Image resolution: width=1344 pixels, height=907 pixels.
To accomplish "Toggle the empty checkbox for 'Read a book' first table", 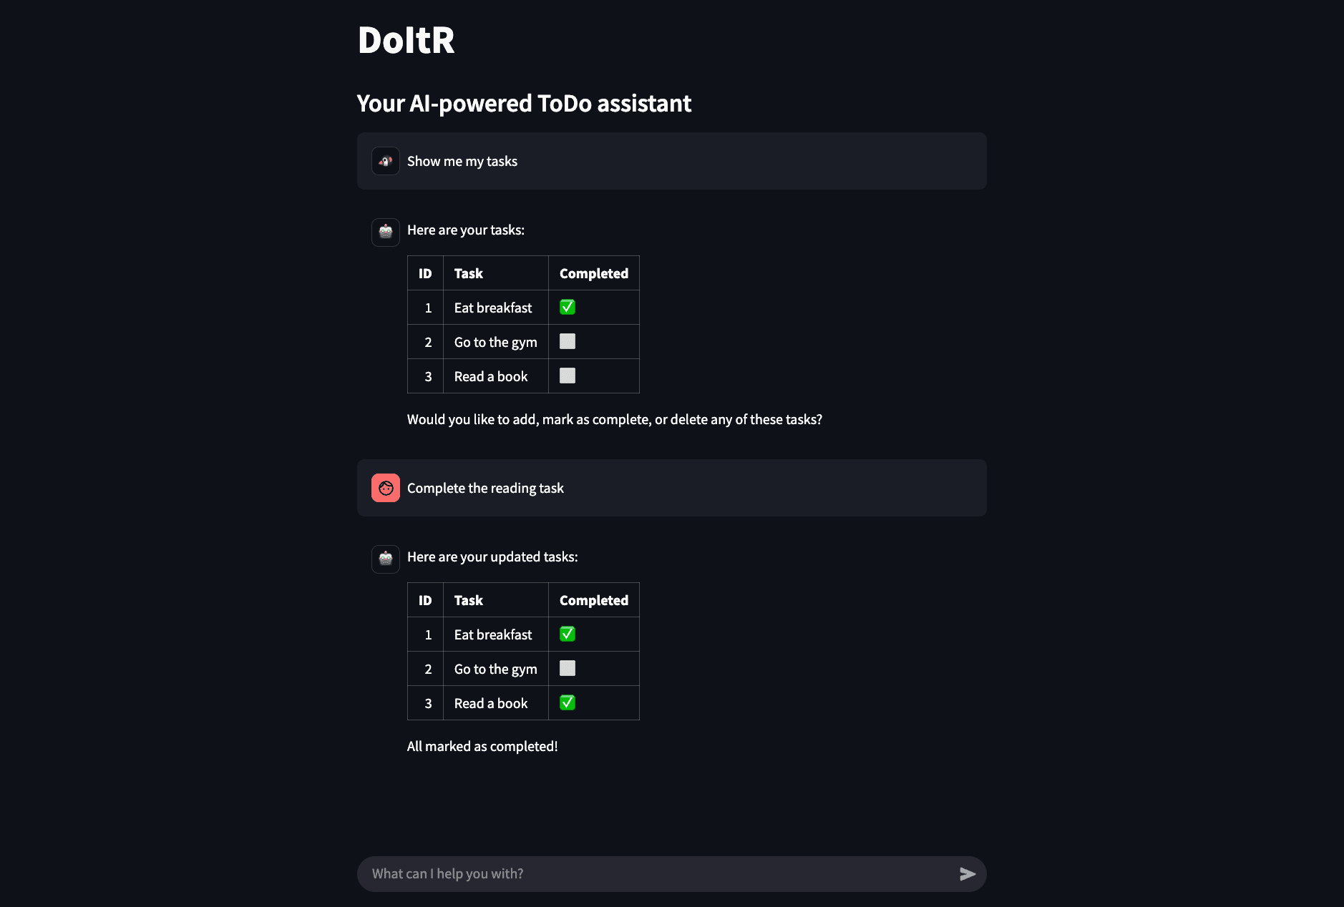I will click(568, 376).
